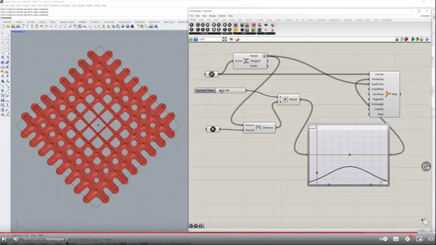This screenshot has width=436, height=245.
Task: Toggle the red shaded preview mode icon
Action: coord(406,39)
